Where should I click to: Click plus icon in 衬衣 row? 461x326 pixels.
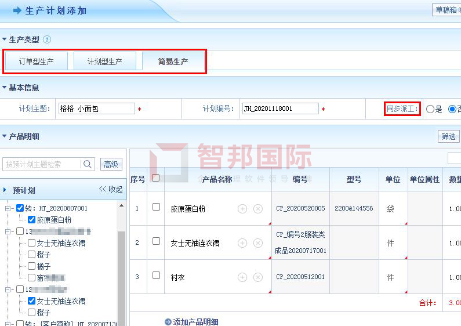pyautogui.click(x=242, y=277)
